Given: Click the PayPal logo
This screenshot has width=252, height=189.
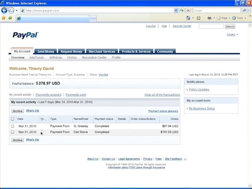Looking at the screenshot, I should coord(26,35).
